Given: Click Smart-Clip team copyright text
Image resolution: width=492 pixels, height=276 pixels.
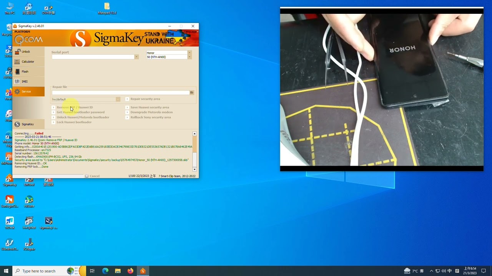Looking at the screenshot, I should point(177,176).
